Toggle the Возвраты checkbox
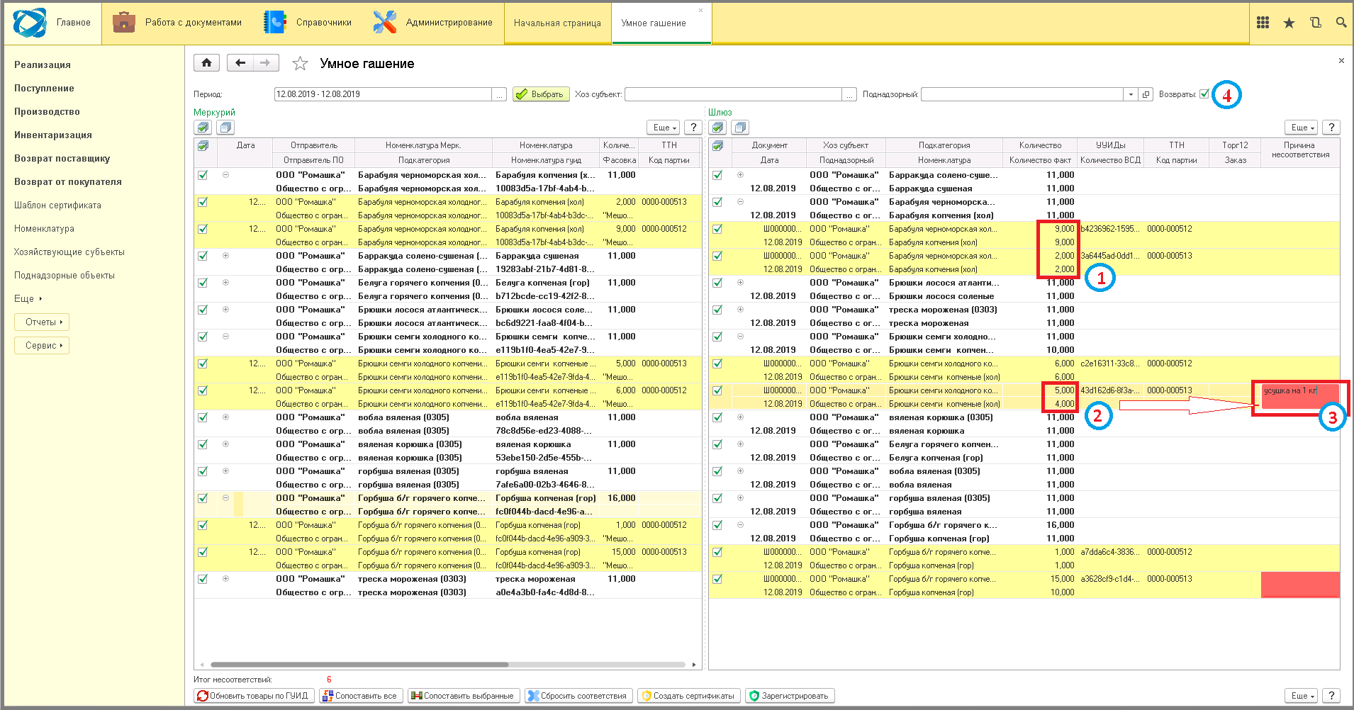 tap(1204, 94)
